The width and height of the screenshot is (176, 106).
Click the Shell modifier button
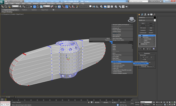tap(151, 28)
